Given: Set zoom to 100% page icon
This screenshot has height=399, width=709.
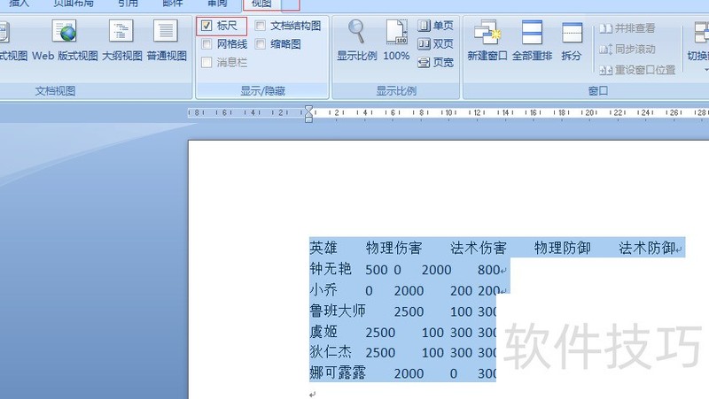Looking at the screenshot, I should 396,40.
